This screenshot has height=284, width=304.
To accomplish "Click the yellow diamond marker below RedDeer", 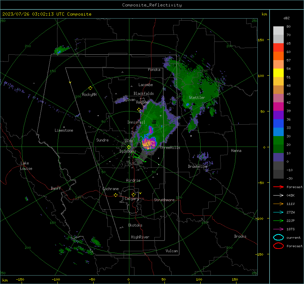I will pyautogui.click(x=139, y=110).
